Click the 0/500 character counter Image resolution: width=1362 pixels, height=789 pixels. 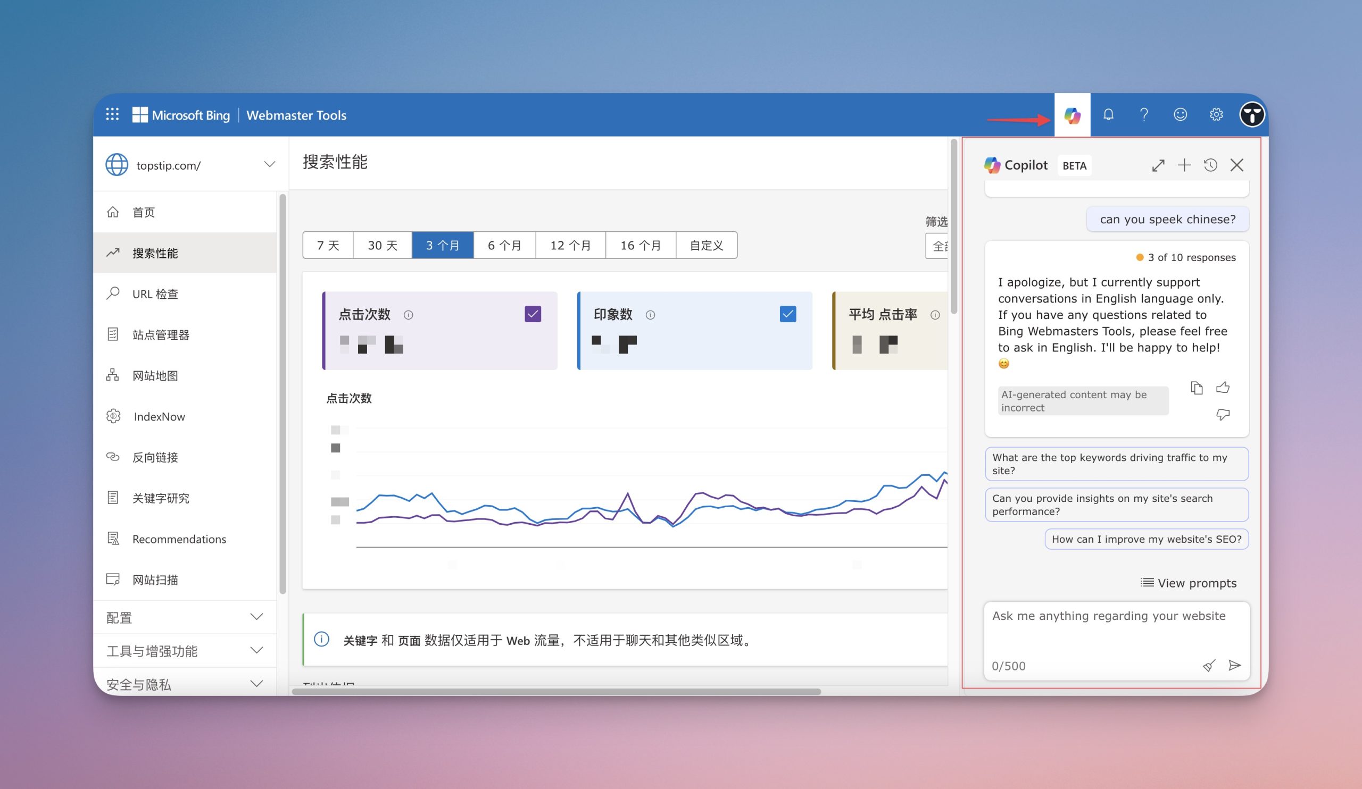pyautogui.click(x=1009, y=666)
